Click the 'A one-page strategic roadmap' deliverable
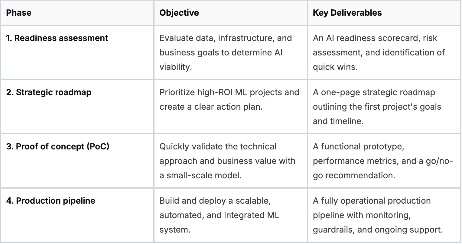This screenshot has height=244, width=462. point(374,92)
